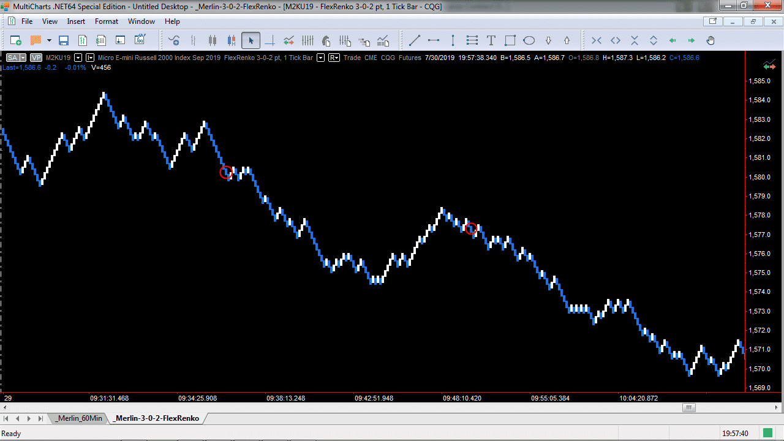Select the Text drawing tool

(x=491, y=40)
